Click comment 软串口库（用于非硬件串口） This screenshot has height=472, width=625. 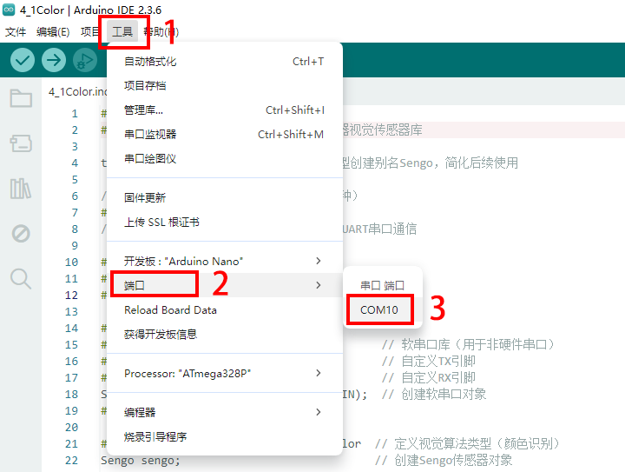coord(478,344)
